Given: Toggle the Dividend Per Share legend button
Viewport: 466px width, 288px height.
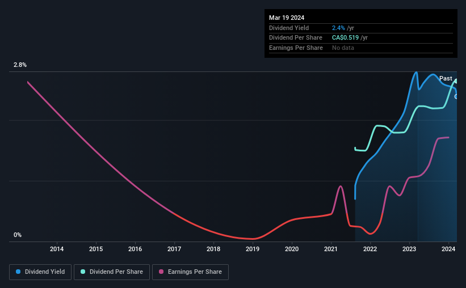Looking at the screenshot, I should [112, 272].
